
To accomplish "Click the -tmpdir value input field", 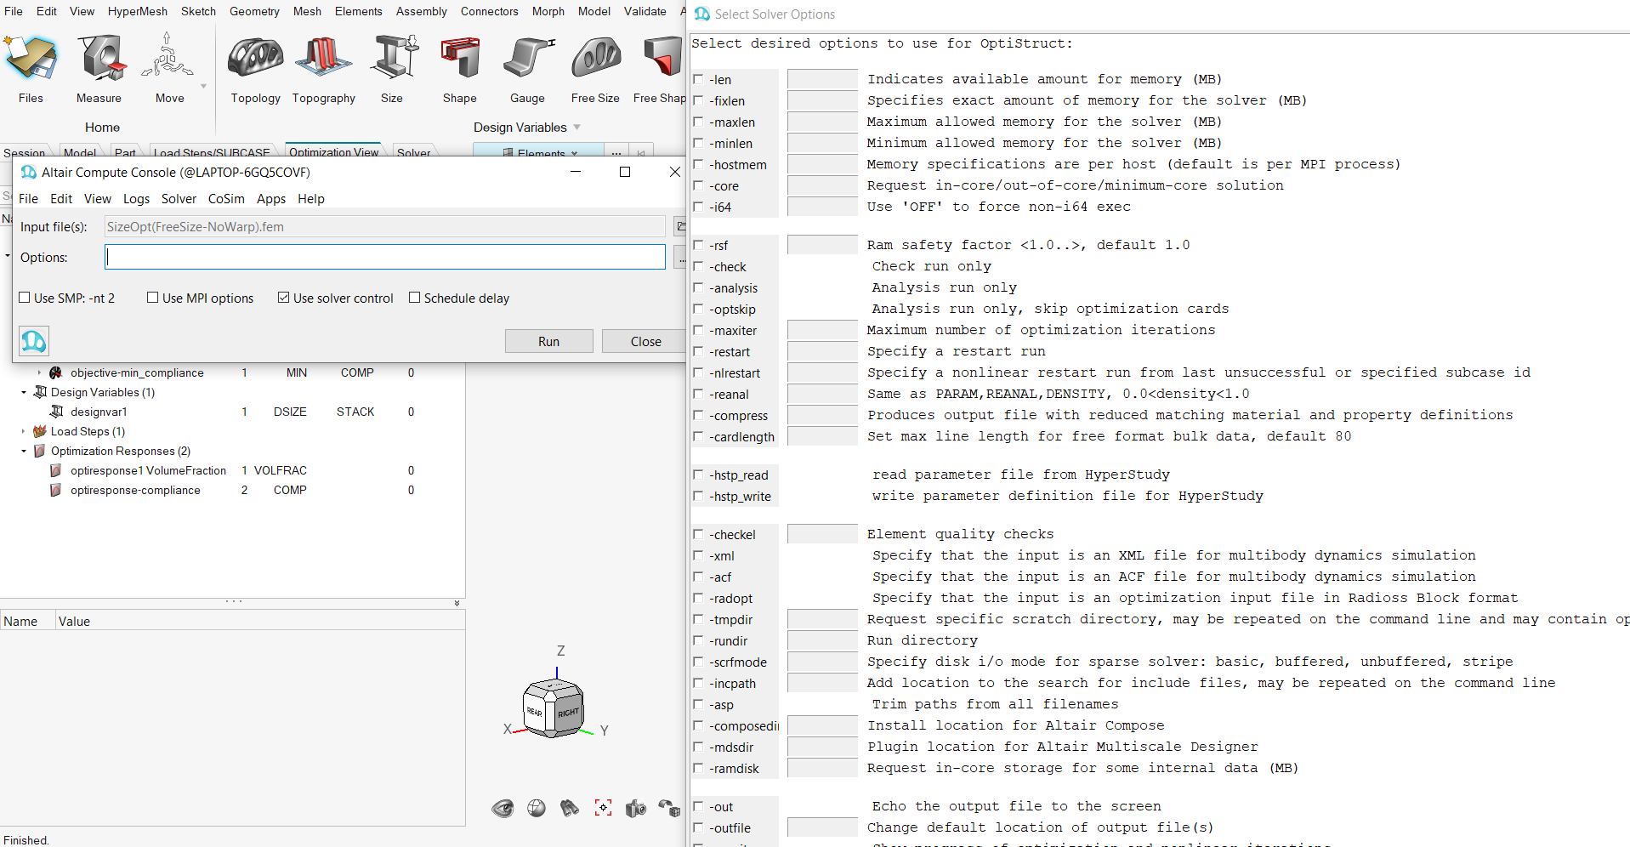I will coord(822,619).
